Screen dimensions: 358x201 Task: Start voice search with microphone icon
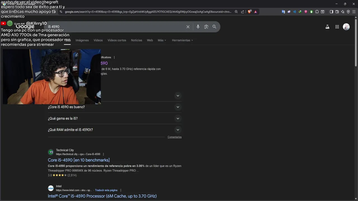click(x=198, y=27)
